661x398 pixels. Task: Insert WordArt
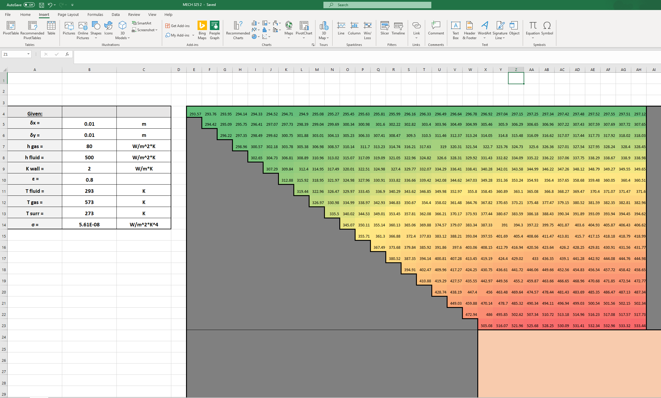(x=484, y=28)
